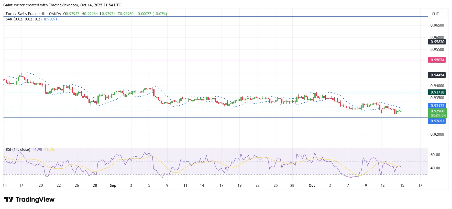Click the TradingView logo icon
The width and height of the screenshot is (452, 209).
(x=9, y=199)
